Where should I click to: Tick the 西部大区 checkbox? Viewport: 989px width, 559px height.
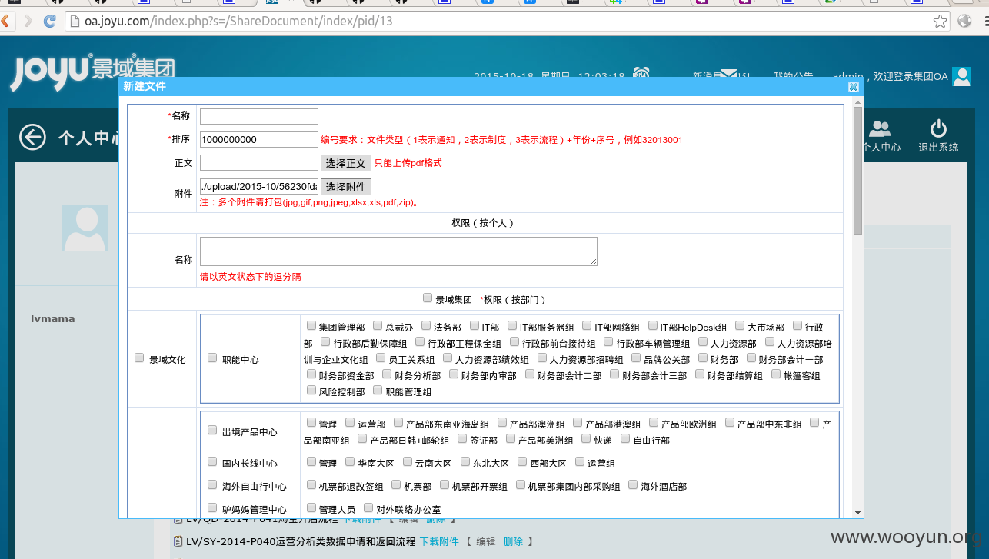point(522,461)
